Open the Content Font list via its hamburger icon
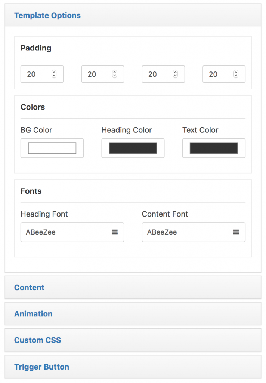The height and width of the screenshot is (383, 266). [x=236, y=232]
